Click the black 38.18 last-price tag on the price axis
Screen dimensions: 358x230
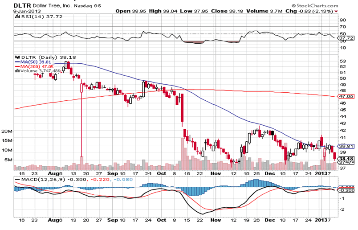346,159
